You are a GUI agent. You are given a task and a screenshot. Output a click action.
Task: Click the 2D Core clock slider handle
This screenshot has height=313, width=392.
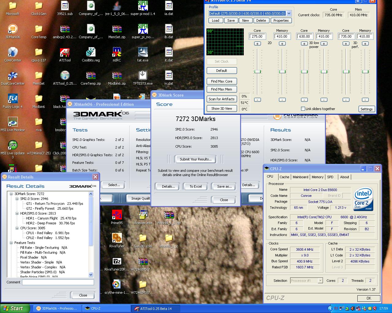click(258, 72)
